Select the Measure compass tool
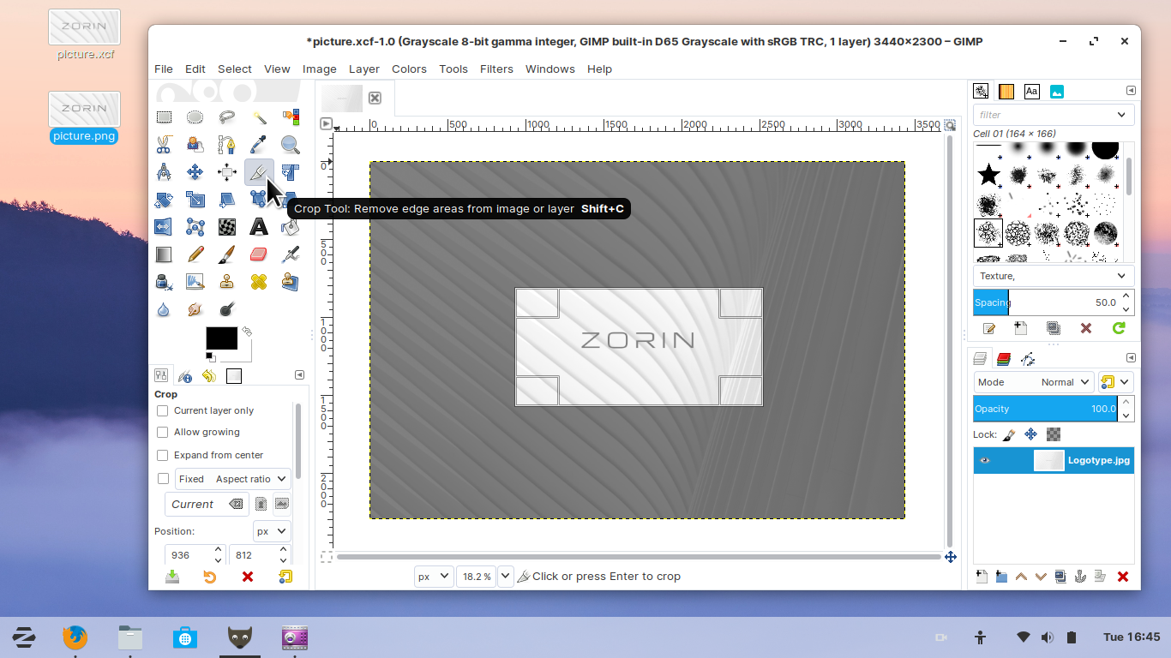This screenshot has height=658, width=1171. point(164,172)
